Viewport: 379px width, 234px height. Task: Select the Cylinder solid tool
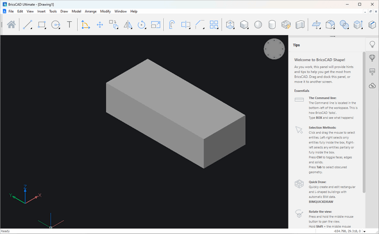tap(272, 24)
